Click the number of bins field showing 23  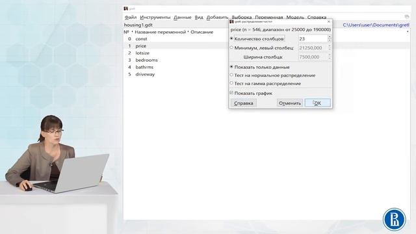(313, 39)
